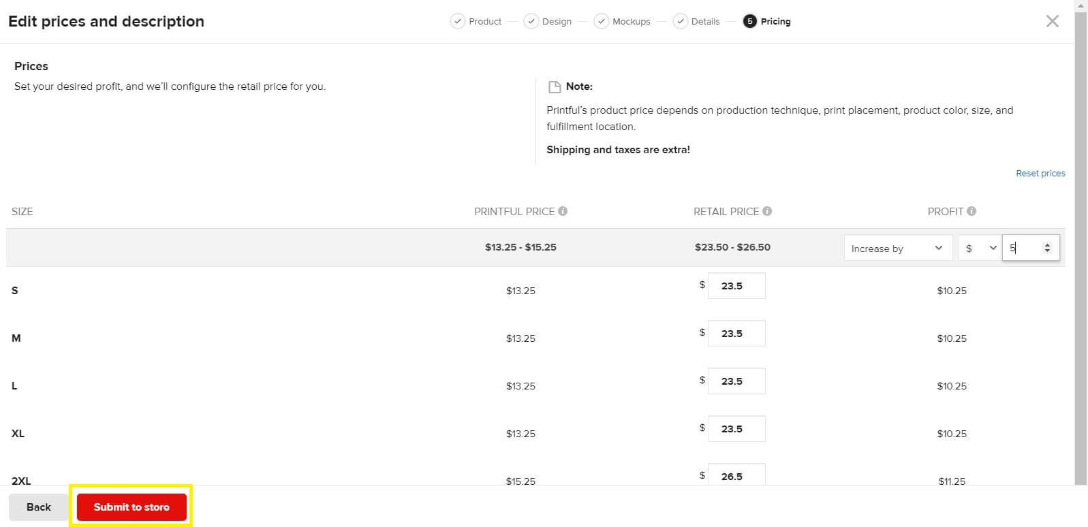The image size is (1088, 527).
Task: Edit the retail price for size 2XL
Action: [736, 475]
